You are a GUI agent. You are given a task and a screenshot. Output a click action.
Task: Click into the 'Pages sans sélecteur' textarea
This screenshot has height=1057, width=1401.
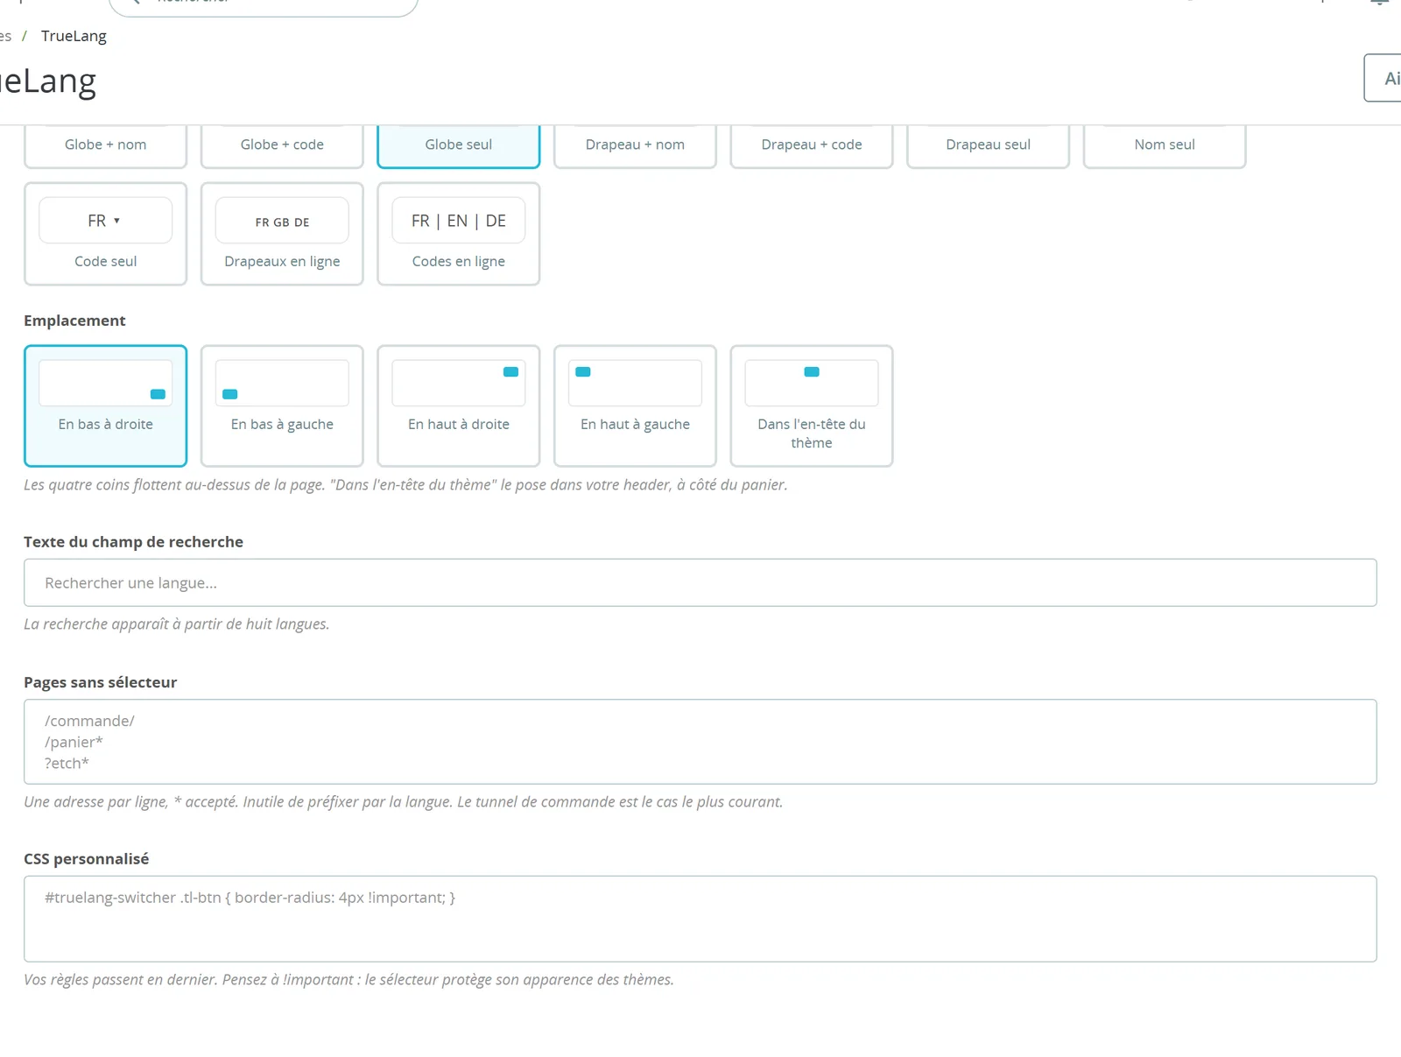700,742
